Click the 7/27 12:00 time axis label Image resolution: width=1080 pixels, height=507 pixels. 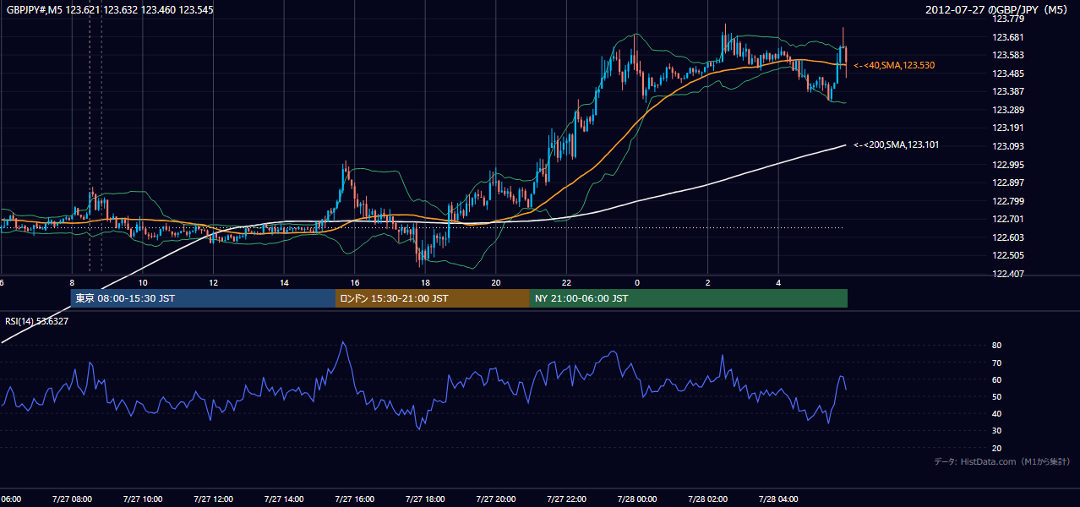pos(213,499)
